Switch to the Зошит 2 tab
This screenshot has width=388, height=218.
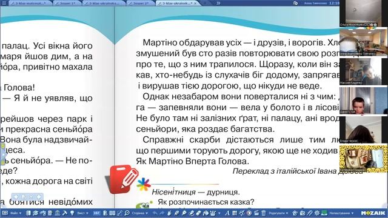point(141,3)
